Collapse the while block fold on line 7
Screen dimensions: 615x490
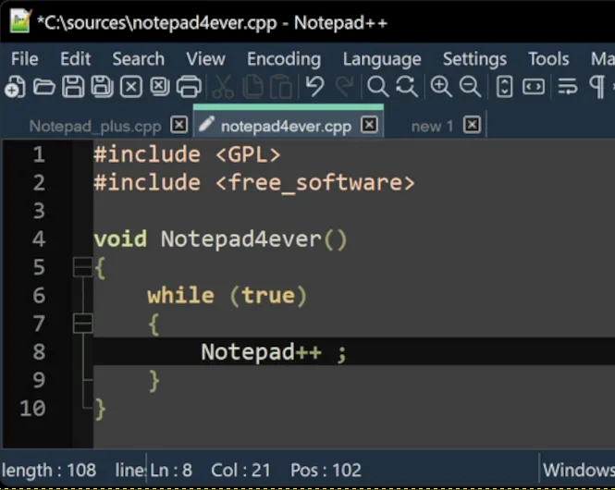(83, 324)
